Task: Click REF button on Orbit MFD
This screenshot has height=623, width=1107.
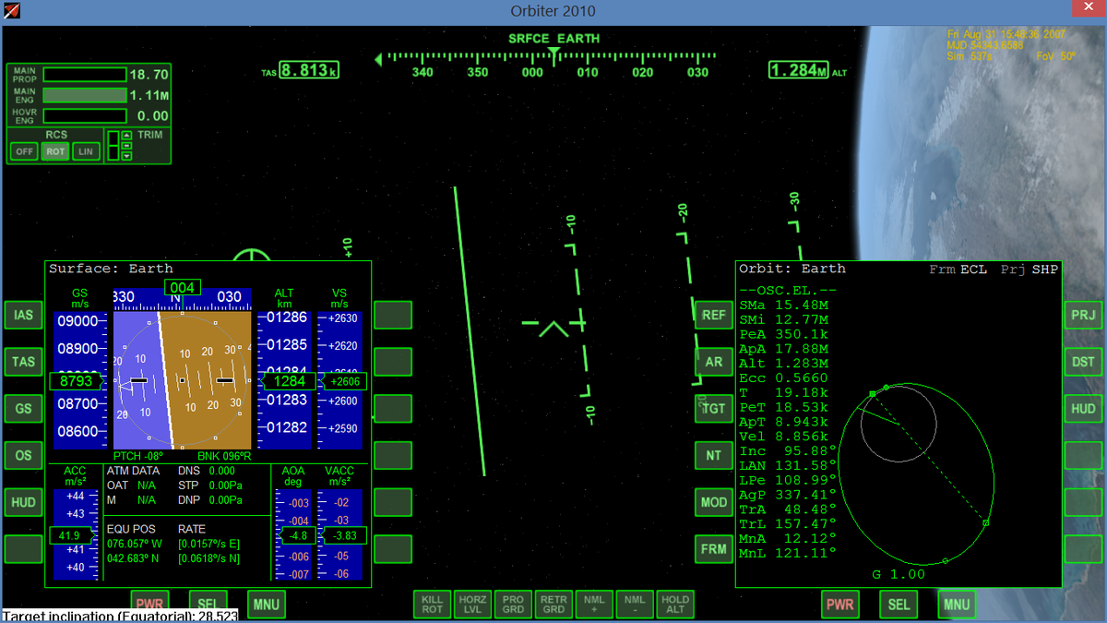Action: point(713,315)
